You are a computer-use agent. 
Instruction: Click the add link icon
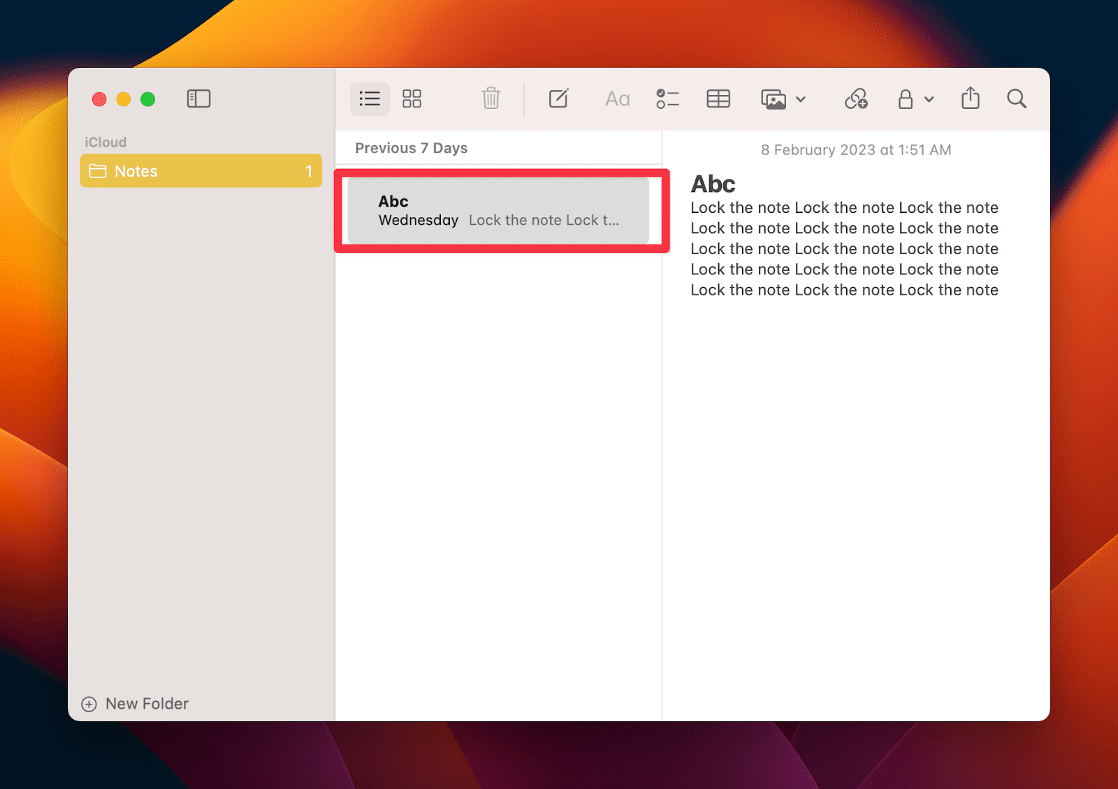[856, 98]
